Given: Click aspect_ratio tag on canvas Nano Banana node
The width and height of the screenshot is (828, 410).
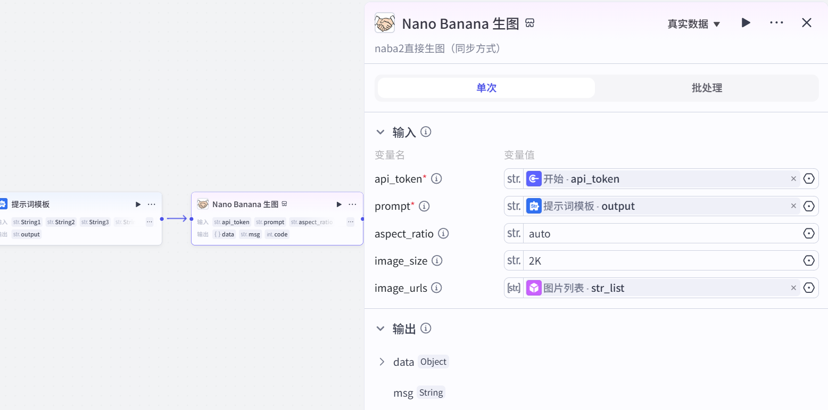Looking at the screenshot, I should pos(312,222).
